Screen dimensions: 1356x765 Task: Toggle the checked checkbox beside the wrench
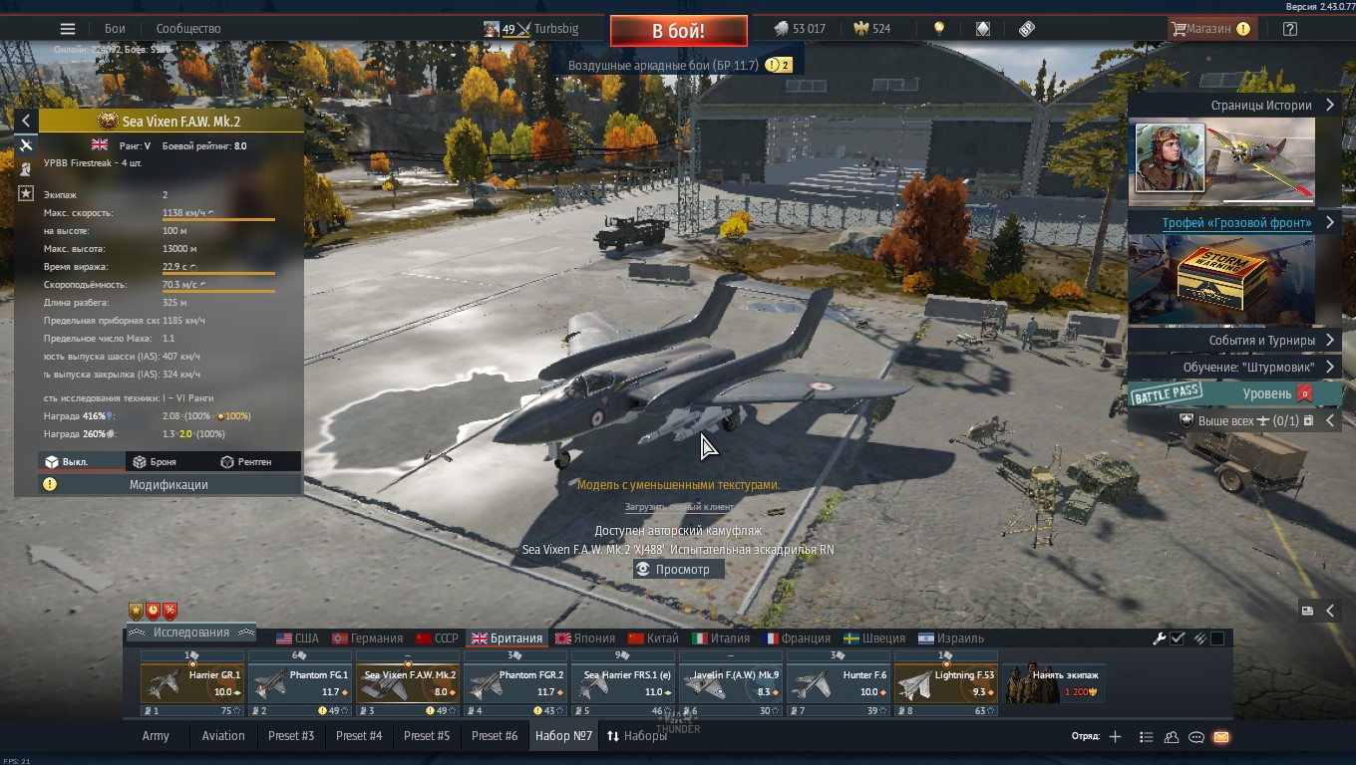coord(1178,638)
